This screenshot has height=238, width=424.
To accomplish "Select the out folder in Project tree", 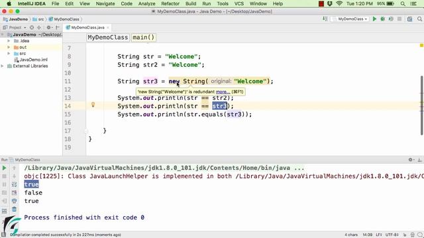I will tap(21, 47).
